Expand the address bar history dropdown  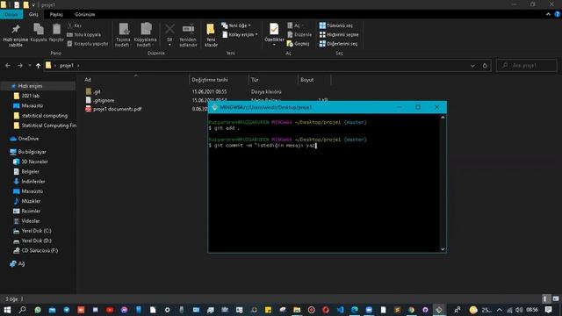472,66
